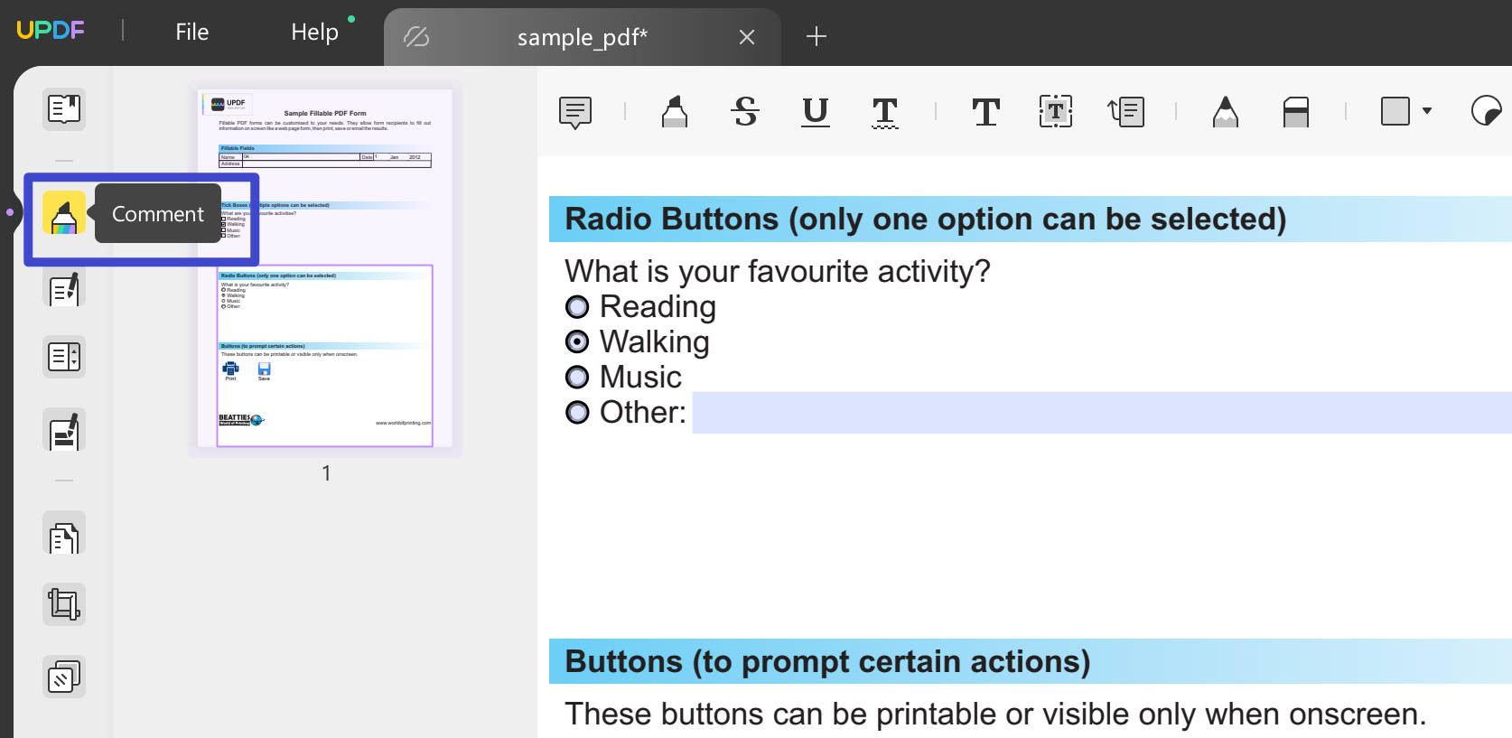Click the sticky note comment tool

click(x=575, y=112)
